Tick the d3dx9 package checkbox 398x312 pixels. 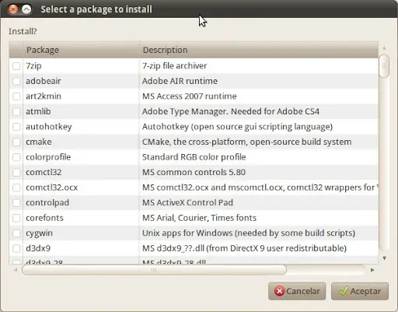[16, 248]
